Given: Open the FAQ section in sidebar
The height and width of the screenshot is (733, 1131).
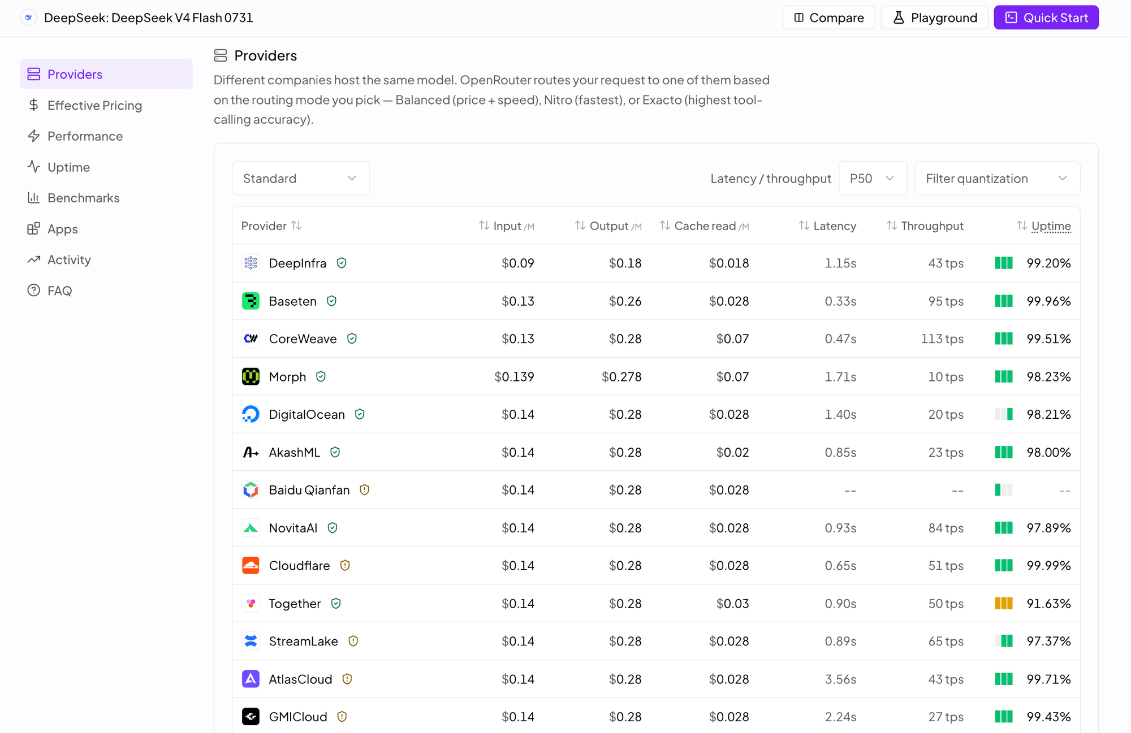Looking at the screenshot, I should (106, 290).
